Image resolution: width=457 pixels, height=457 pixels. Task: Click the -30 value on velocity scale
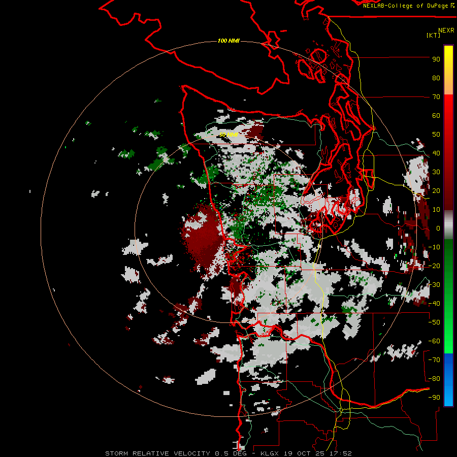tap(434, 285)
